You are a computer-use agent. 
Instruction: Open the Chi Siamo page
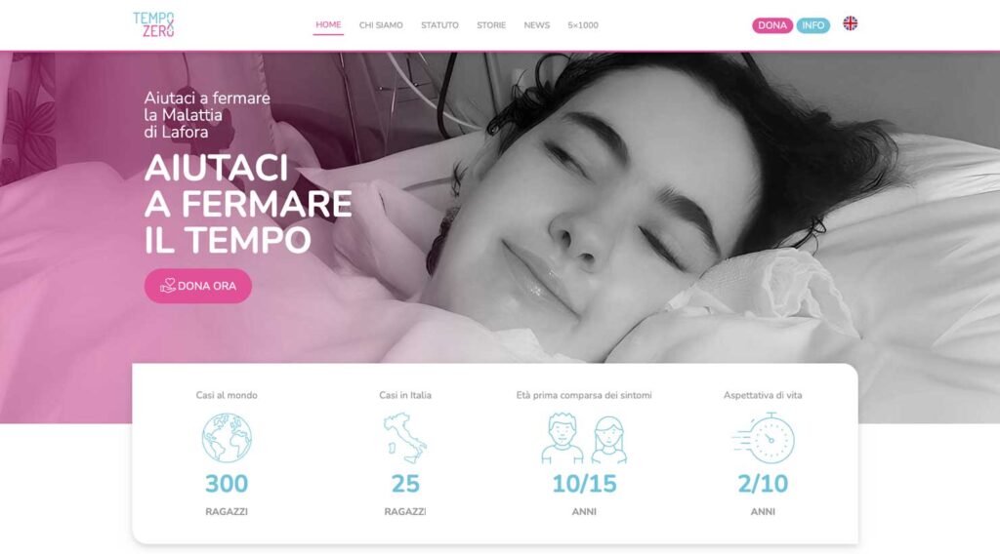[x=381, y=25]
